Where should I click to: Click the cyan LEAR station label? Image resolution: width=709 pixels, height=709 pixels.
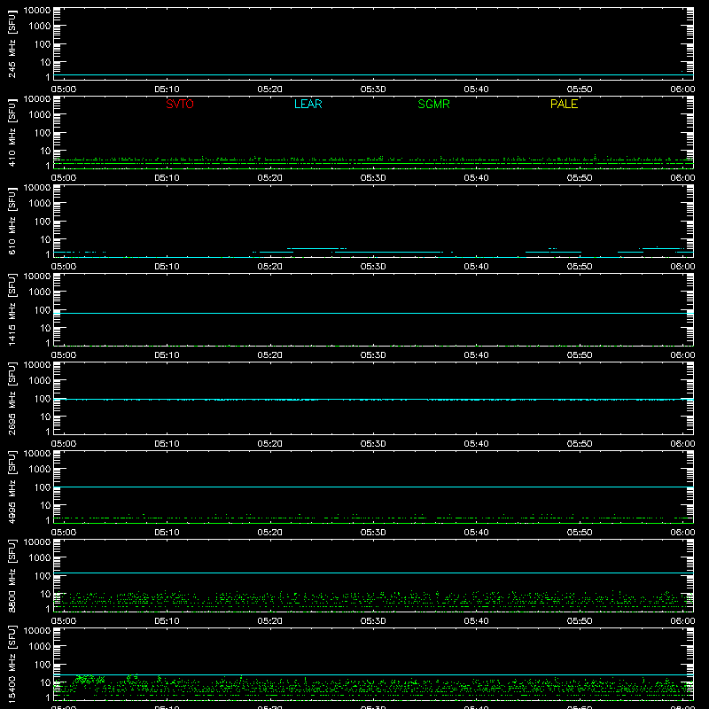(x=308, y=104)
